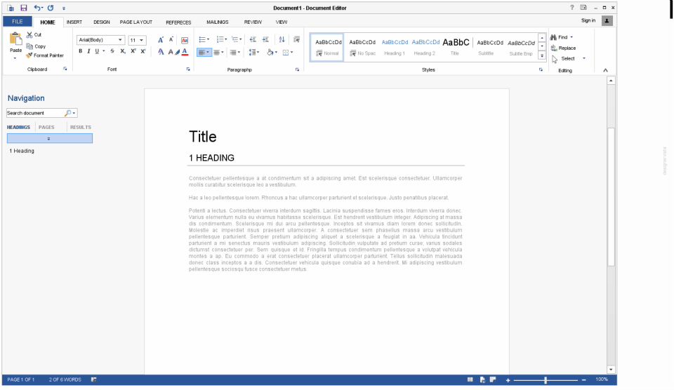
Task: Click the Paste clipboard icon
Action: [16, 39]
